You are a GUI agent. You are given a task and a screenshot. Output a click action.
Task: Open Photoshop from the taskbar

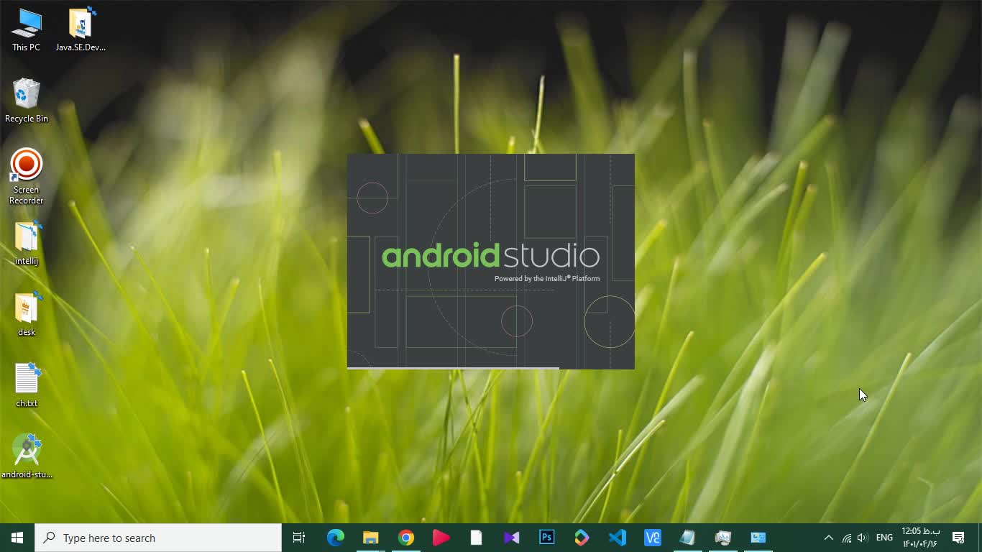[x=547, y=538]
